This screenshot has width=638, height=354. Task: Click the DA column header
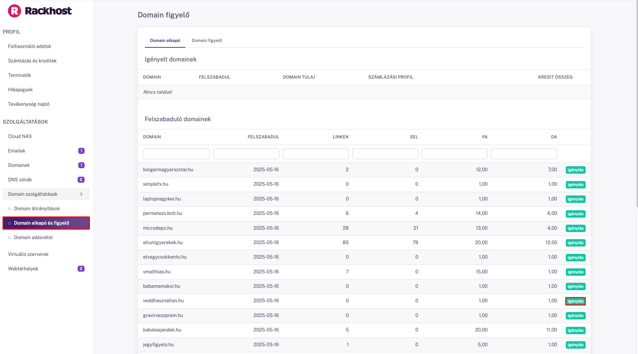tap(554, 137)
